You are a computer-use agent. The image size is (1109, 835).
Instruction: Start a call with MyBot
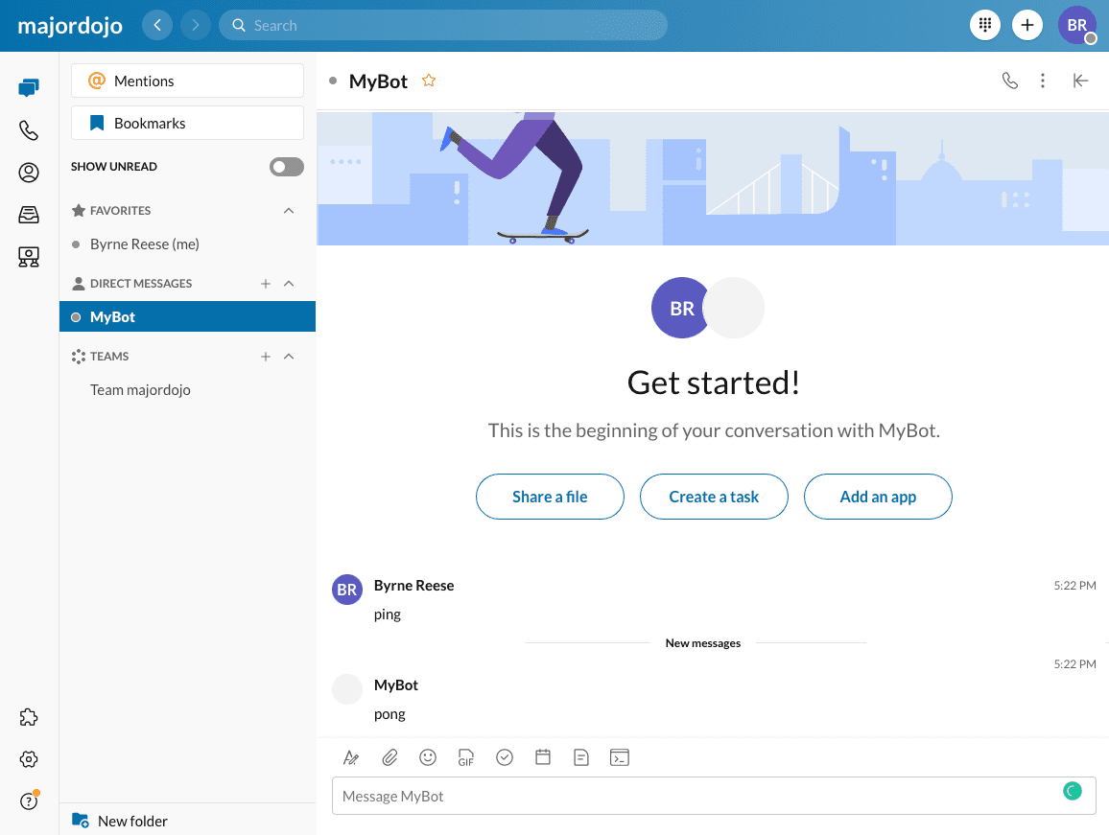pos(1009,81)
